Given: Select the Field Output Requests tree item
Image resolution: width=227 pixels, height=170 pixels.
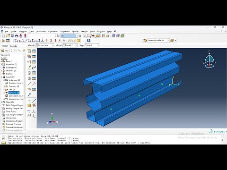Looking at the screenshot, I should coord(14,105).
